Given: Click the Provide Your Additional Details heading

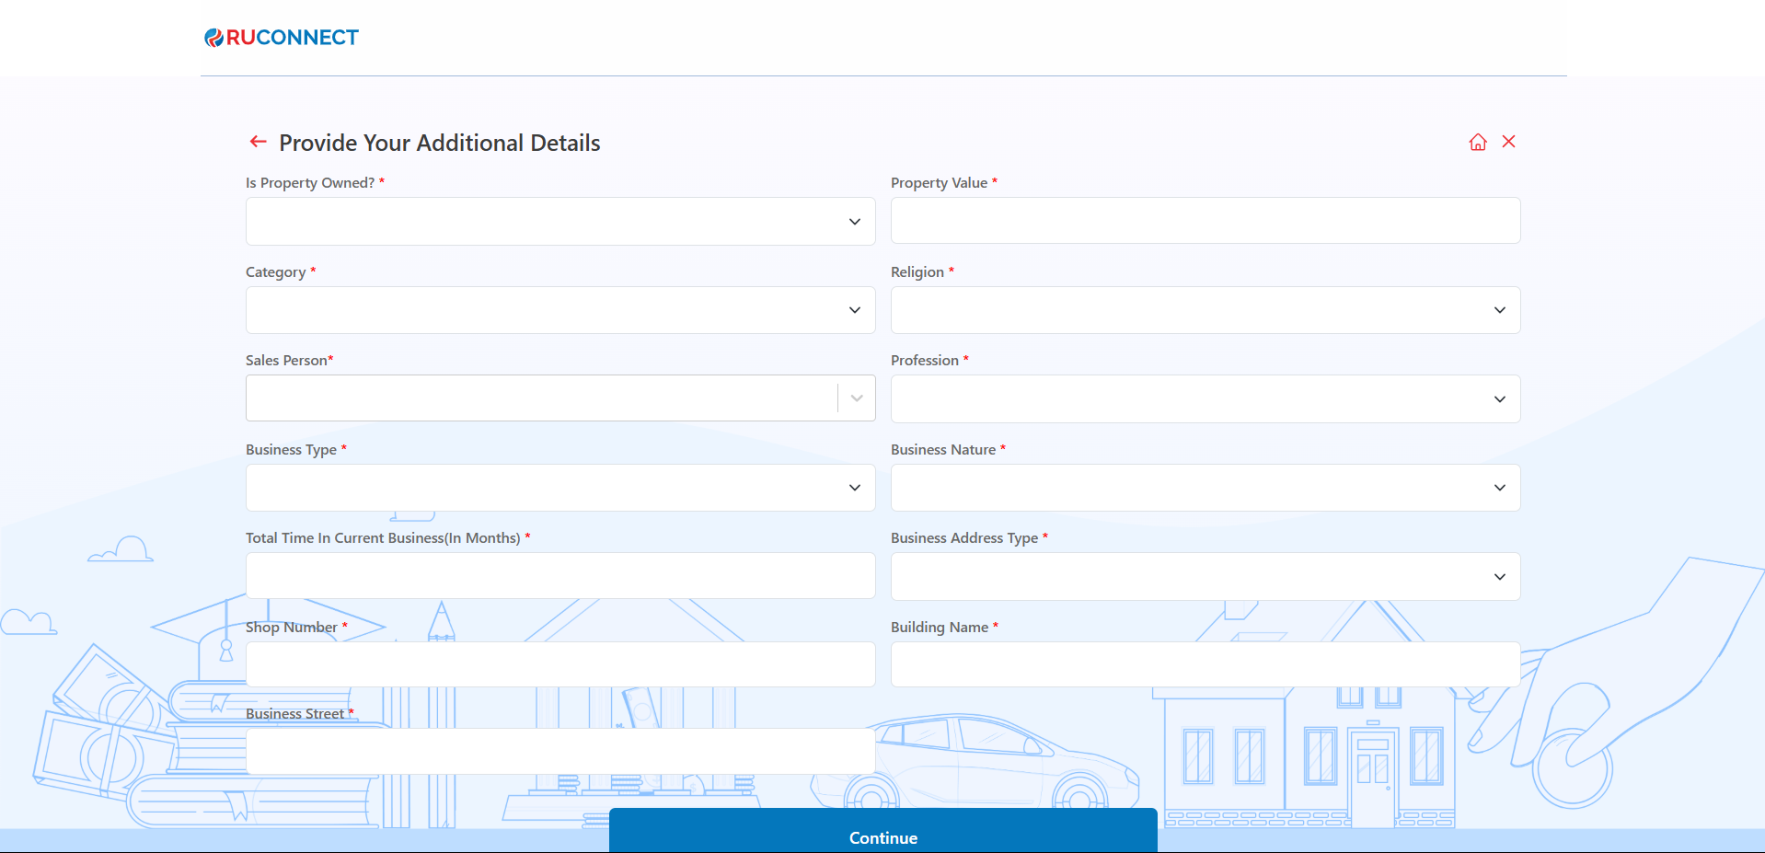Looking at the screenshot, I should (439, 143).
